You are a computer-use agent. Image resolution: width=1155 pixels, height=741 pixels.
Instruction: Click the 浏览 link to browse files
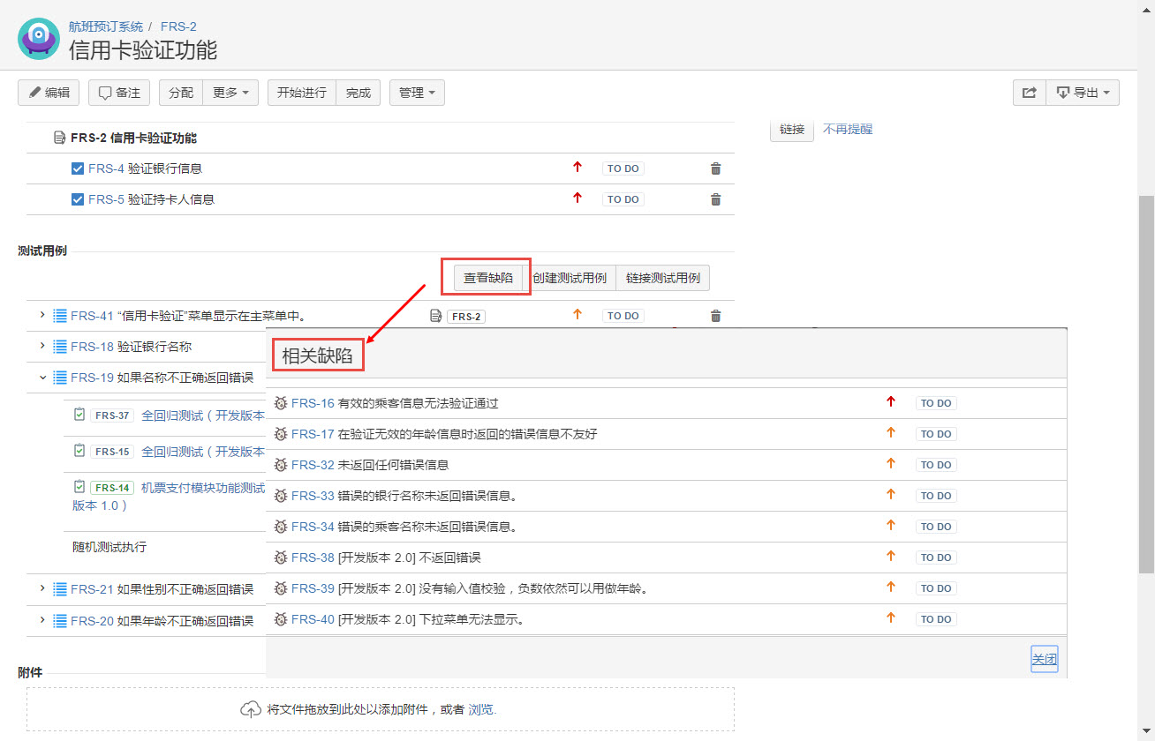pyautogui.click(x=482, y=709)
